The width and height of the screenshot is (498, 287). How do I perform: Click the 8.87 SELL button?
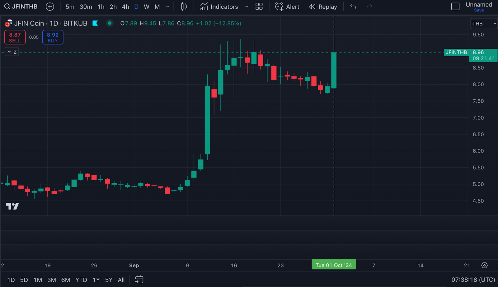click(x=15, y=37)
